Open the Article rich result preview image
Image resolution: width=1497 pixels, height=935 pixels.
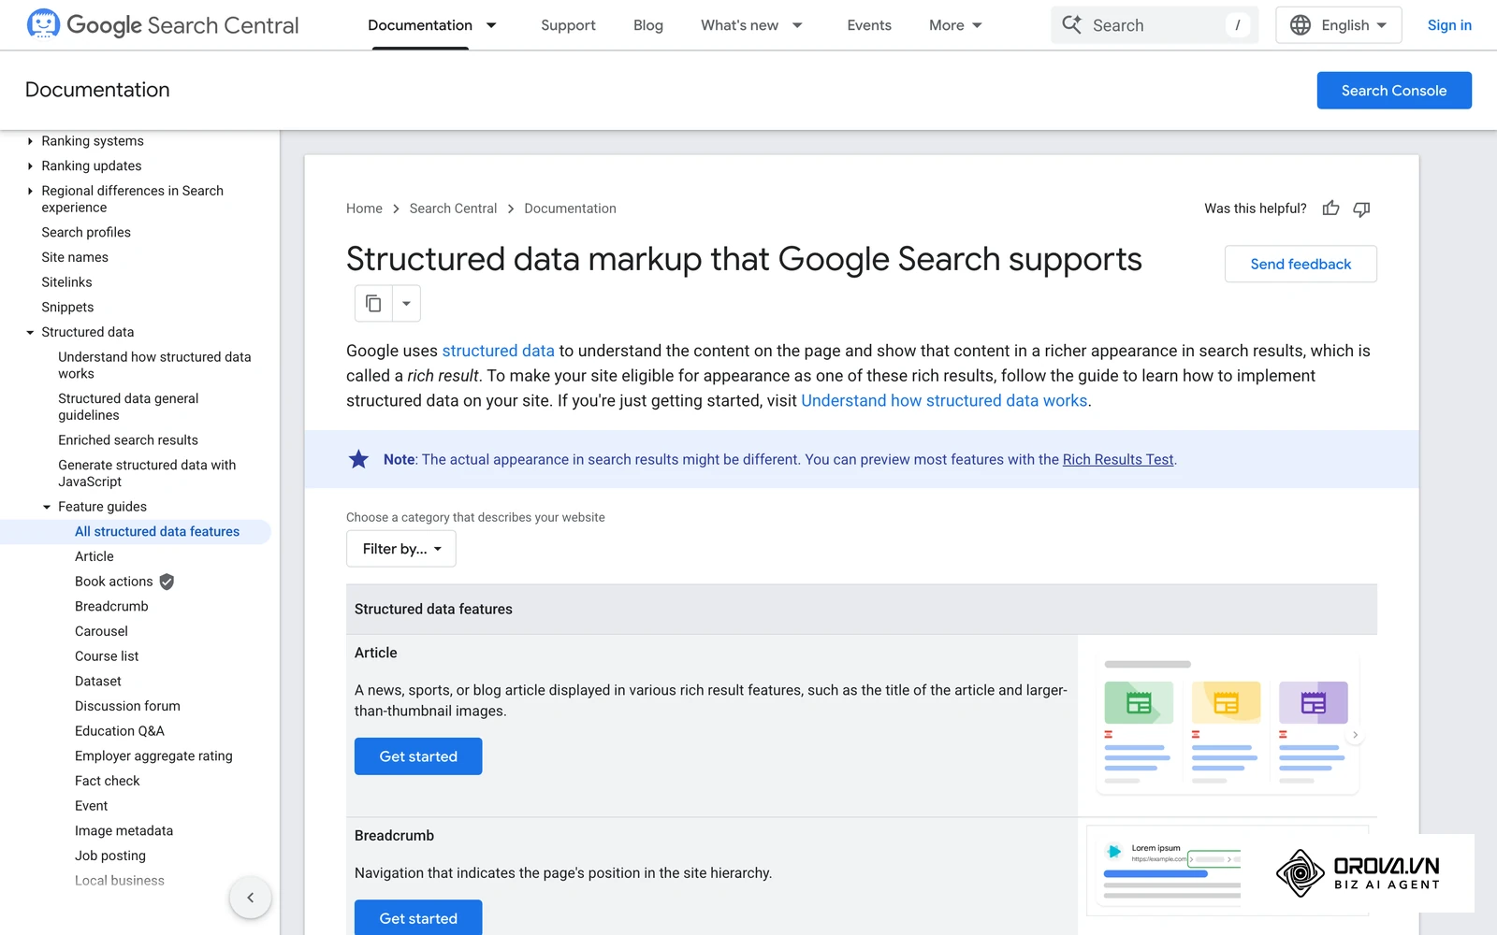point(1227,725)
